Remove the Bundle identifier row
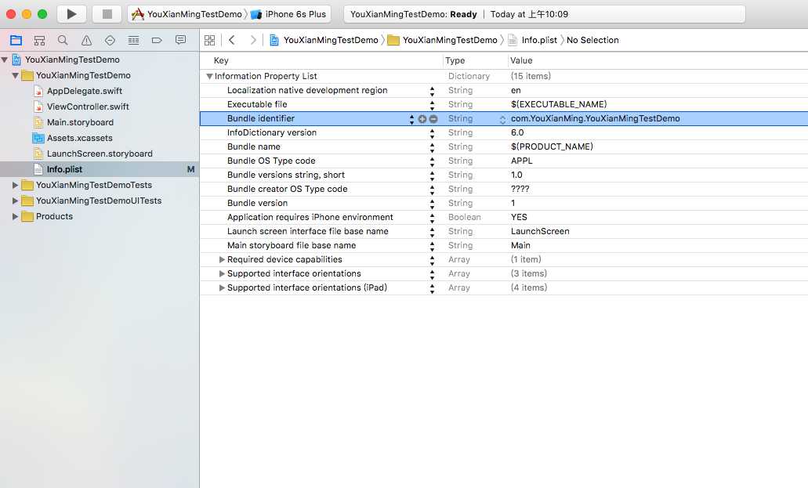This screenshot has width=808, height=488. [x=433, y=119]
